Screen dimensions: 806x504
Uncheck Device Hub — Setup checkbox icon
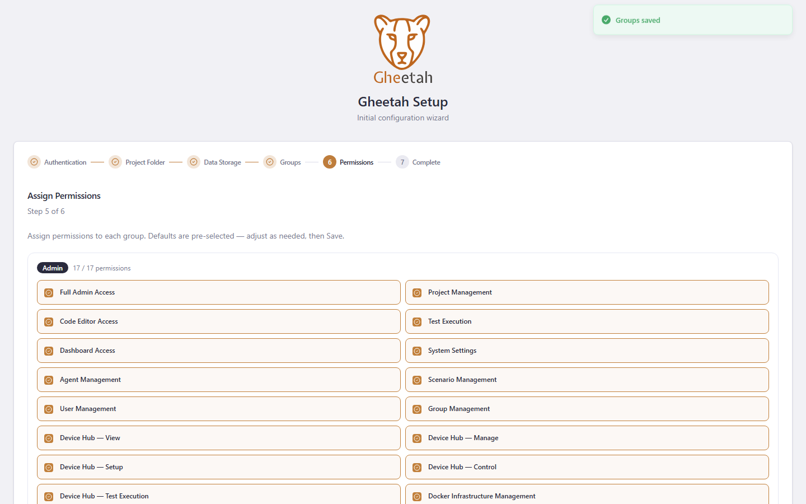tap(49, 467)
